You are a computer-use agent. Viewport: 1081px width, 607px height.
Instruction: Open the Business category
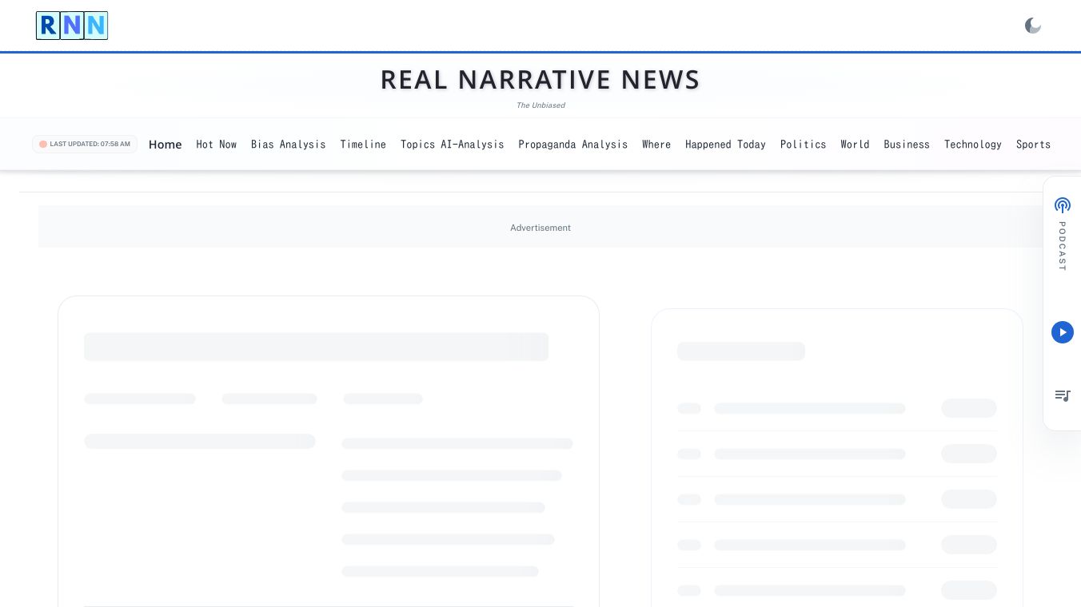pyautogui.click(x=907, y=145)
